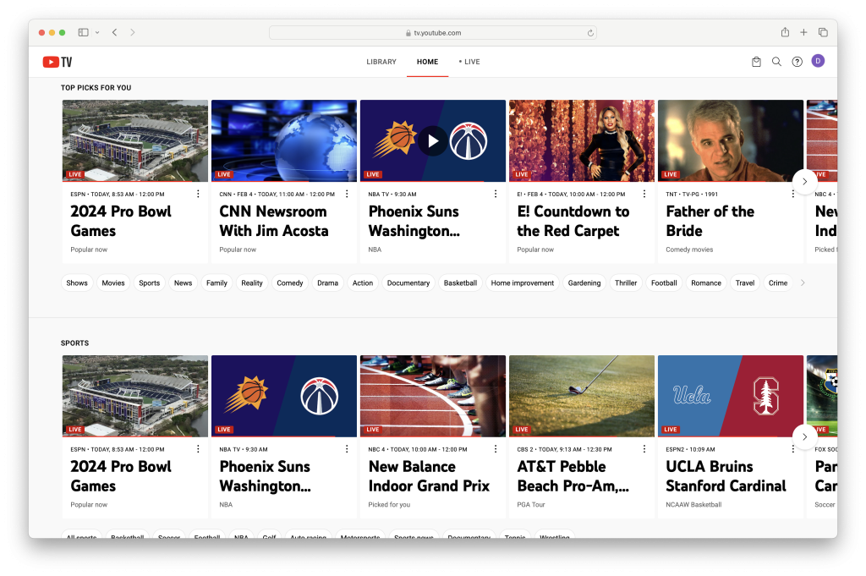Open New Balance track thumbnail
This screenshot has height=576, width=866.
pyautogui.click(x=432, y=396)
